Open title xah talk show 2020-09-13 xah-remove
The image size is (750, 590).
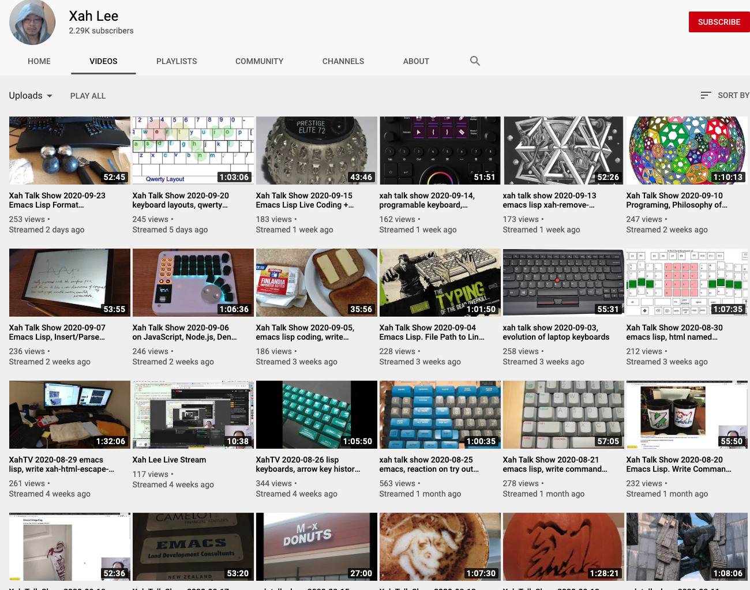pyautogui.click(x=549, y=200)
